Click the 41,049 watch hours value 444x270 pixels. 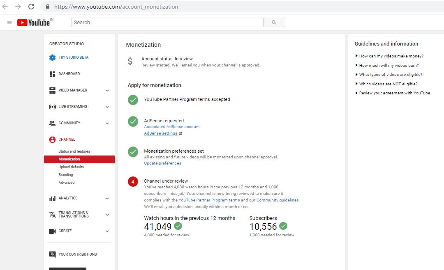(x=158, y=227)
